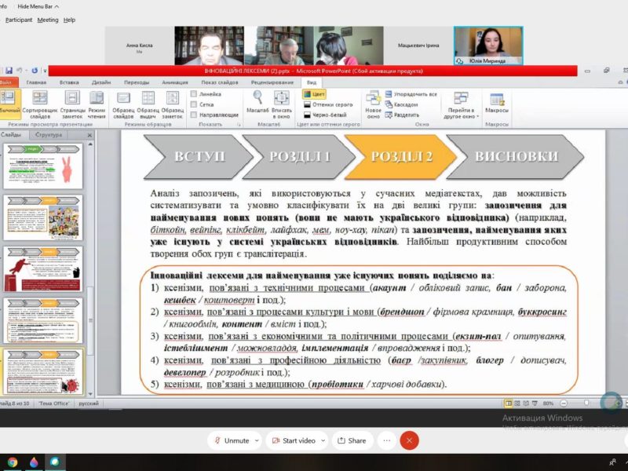Toggle the Сетка checkbox
This screenshot has height=471, width=628.
click(194, 104)
